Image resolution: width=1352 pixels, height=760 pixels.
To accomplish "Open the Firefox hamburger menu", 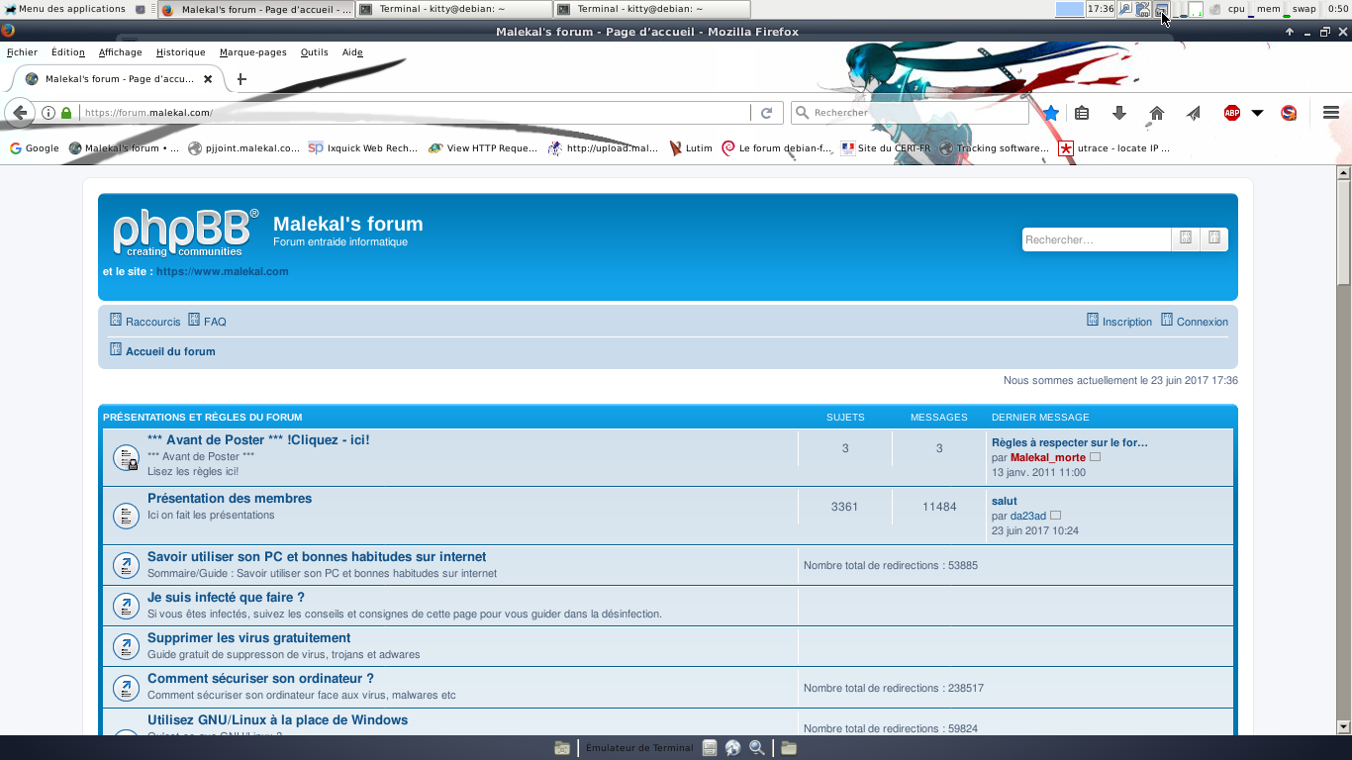I will coord(1331,113).
